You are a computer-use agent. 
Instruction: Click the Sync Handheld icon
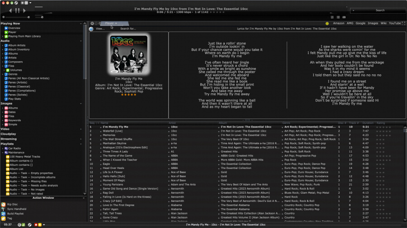3,209
